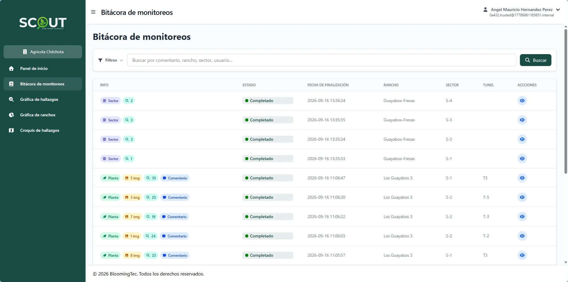Click the 5 img badge
568x282 pixels.
tap(132, 178)
